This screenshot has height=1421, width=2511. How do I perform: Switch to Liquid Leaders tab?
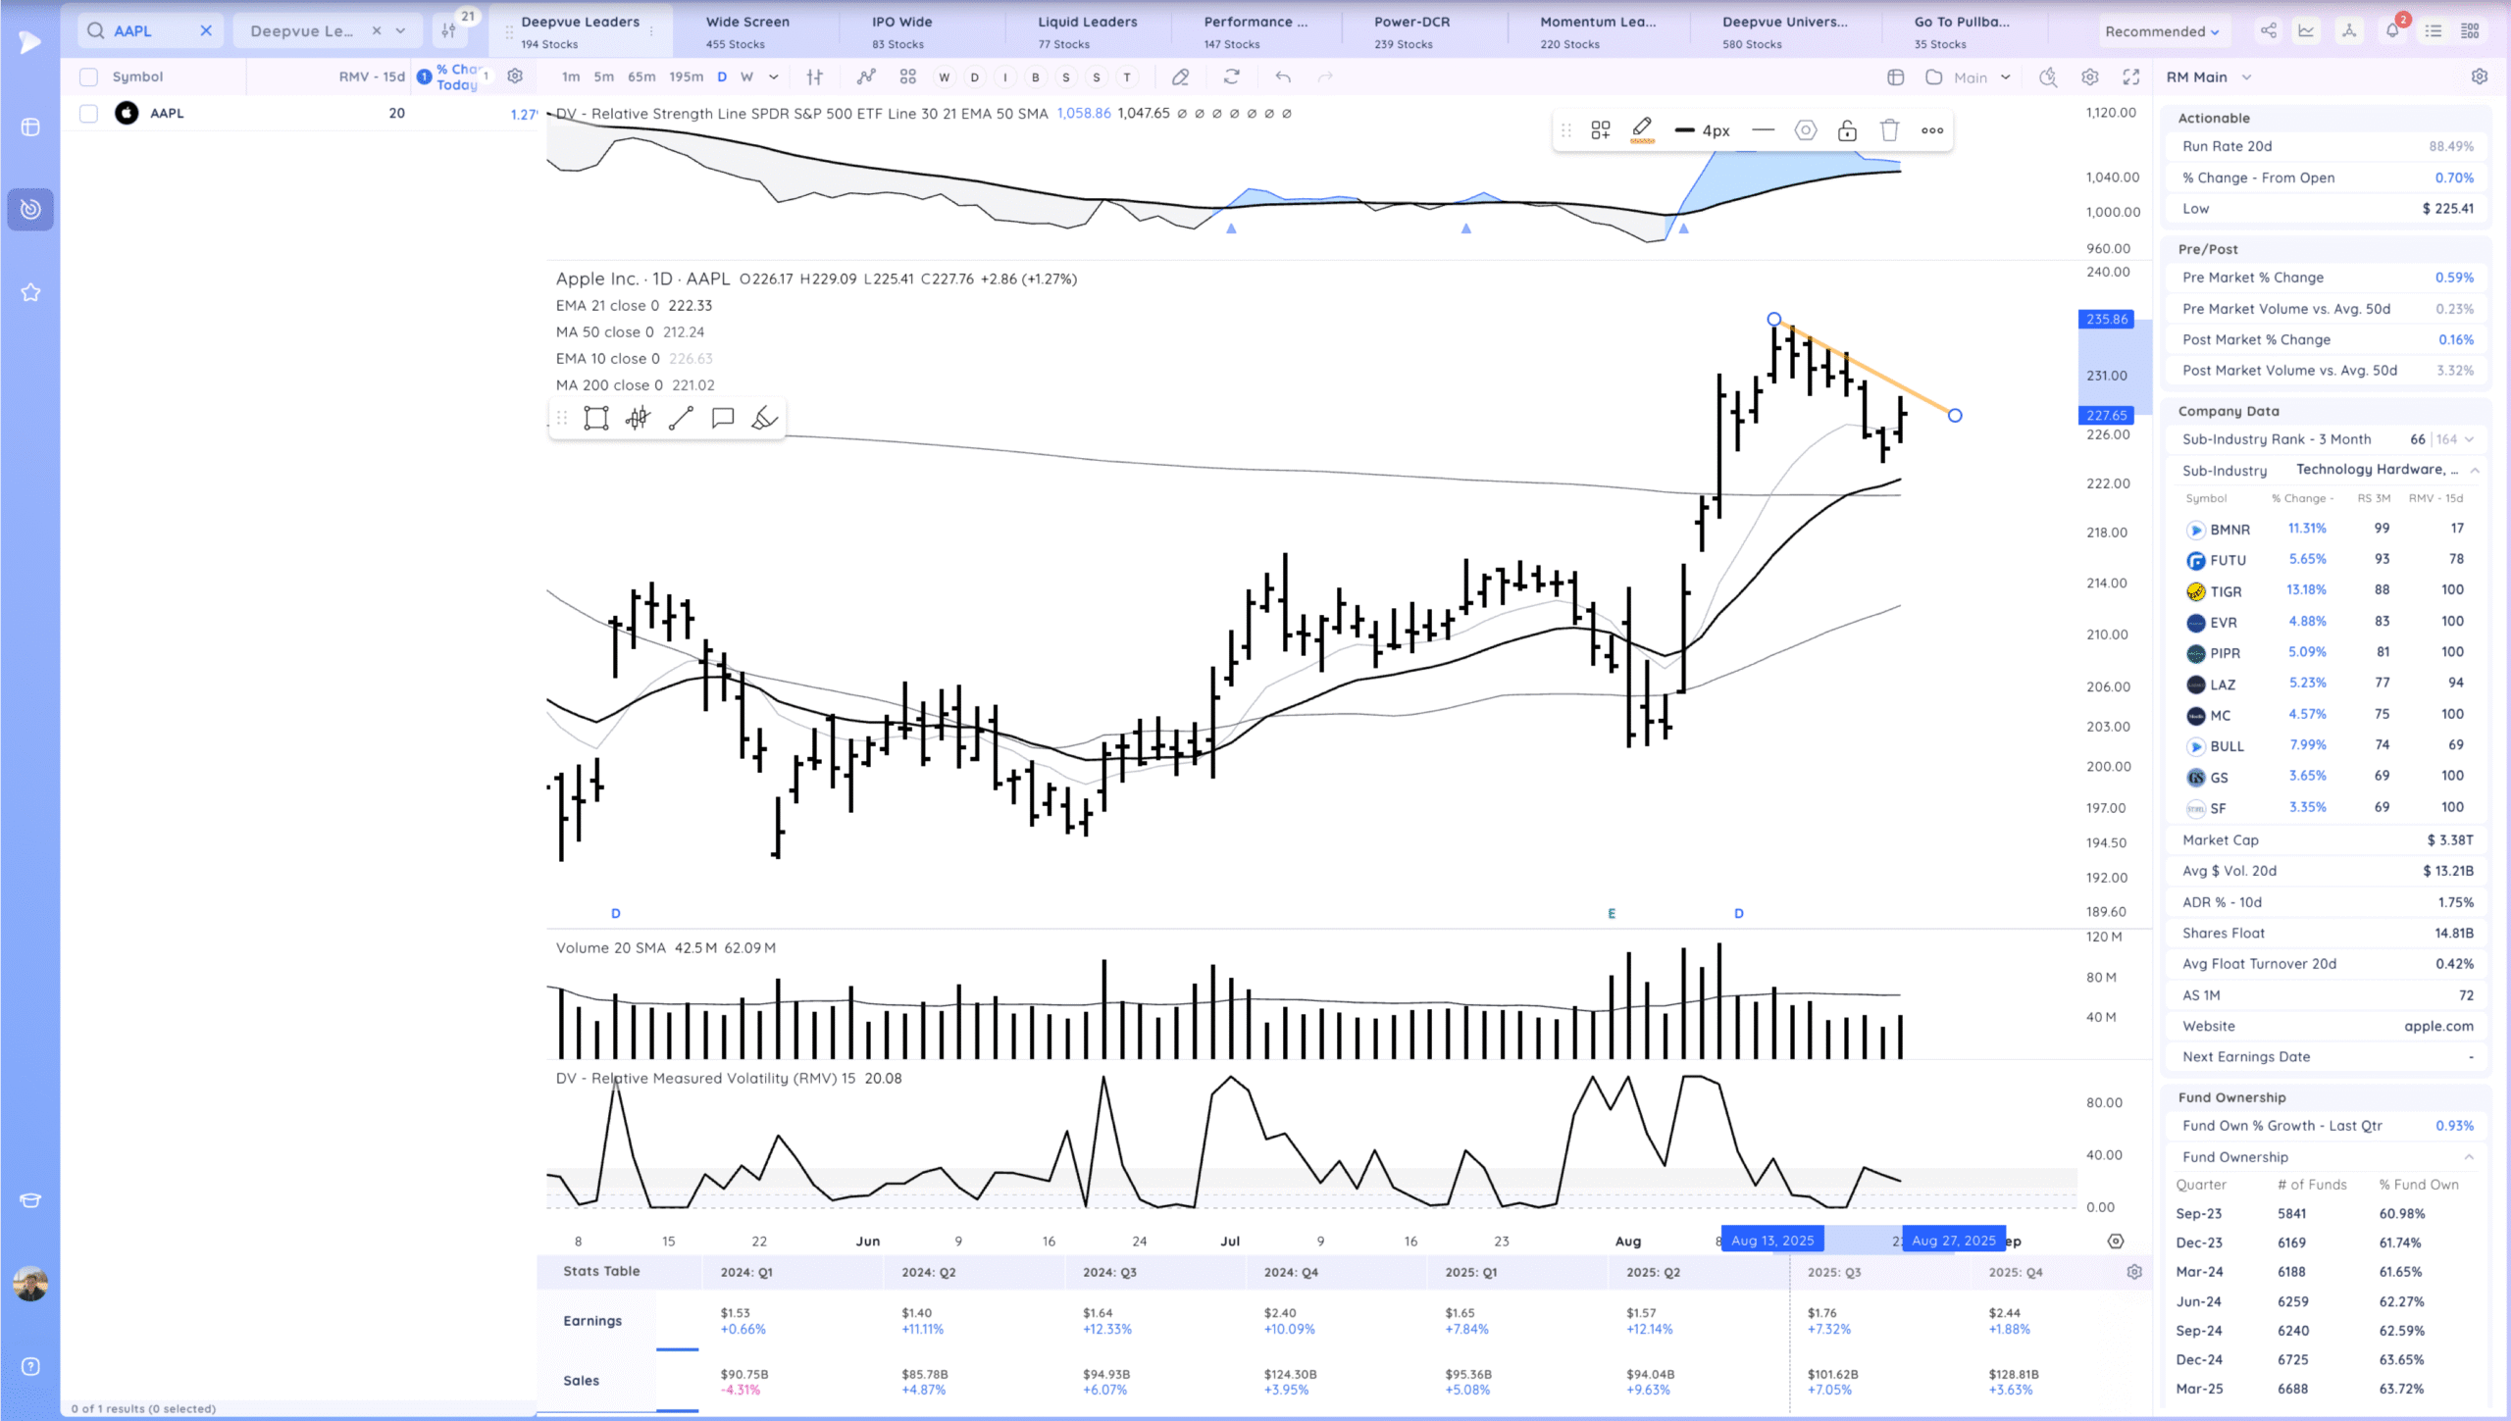coord(1087,31)
